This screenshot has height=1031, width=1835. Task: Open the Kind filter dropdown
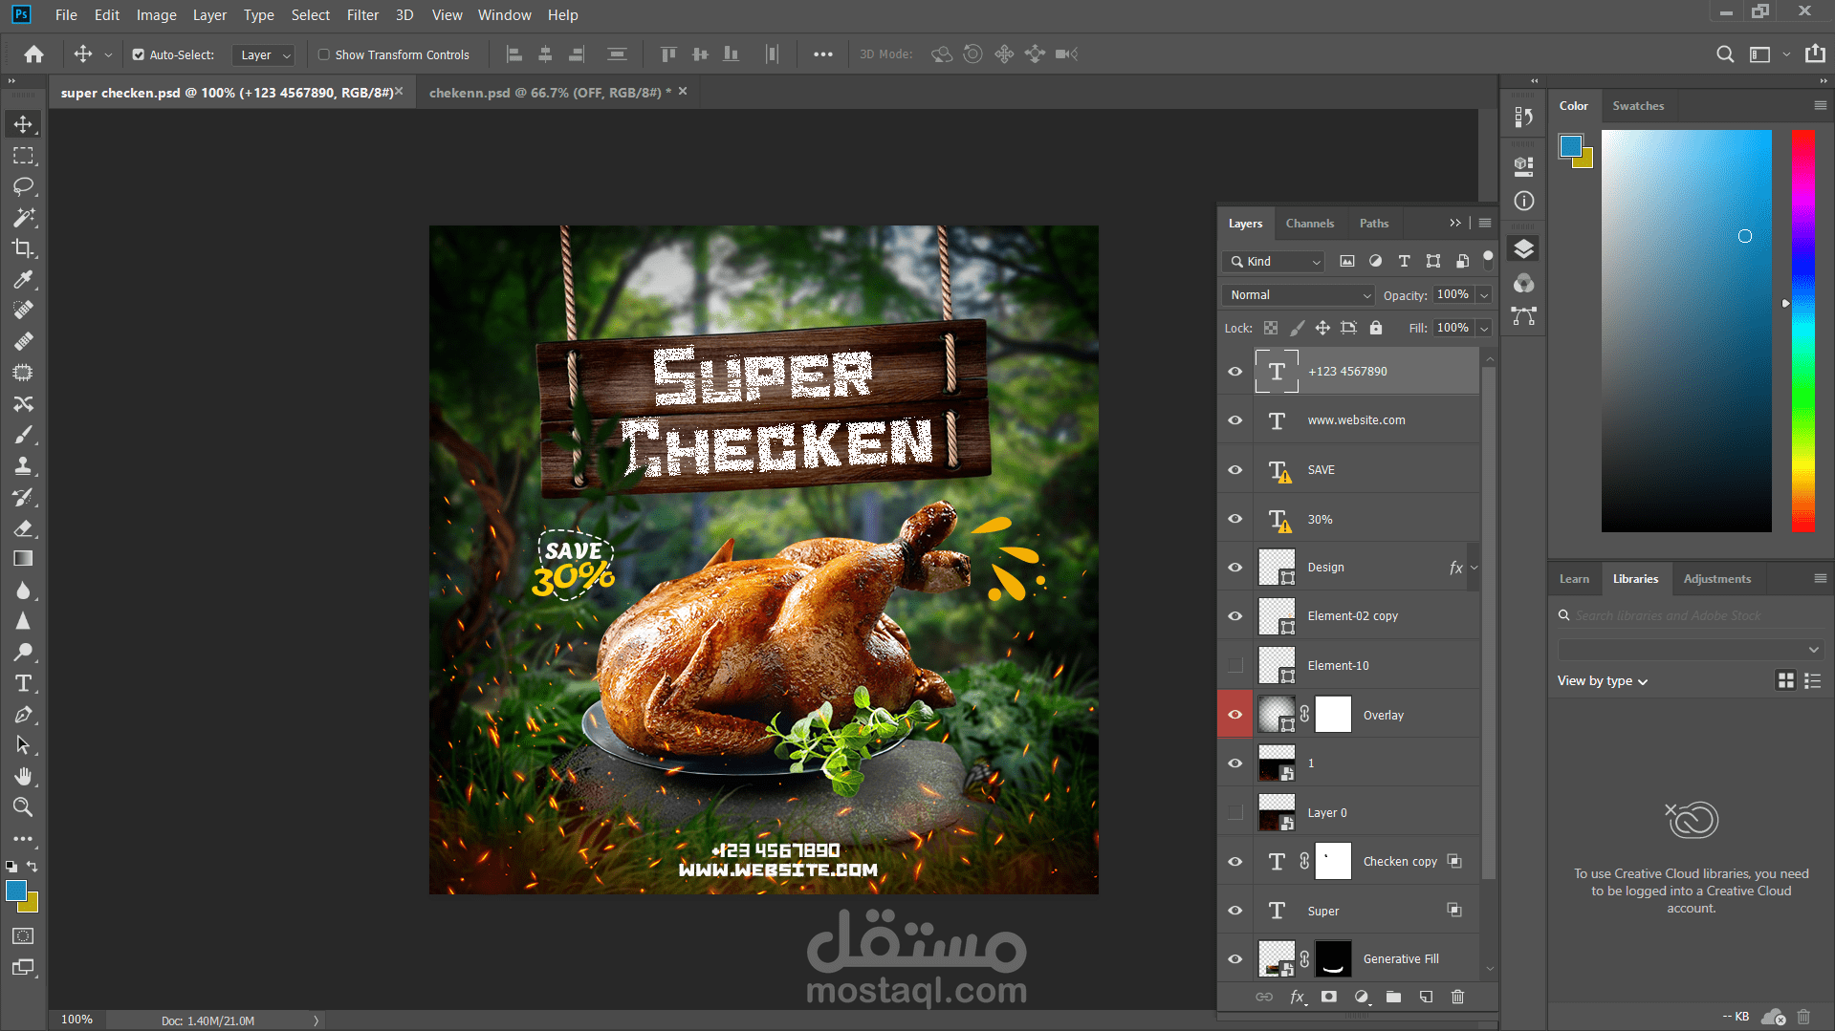click(1274, 261)
